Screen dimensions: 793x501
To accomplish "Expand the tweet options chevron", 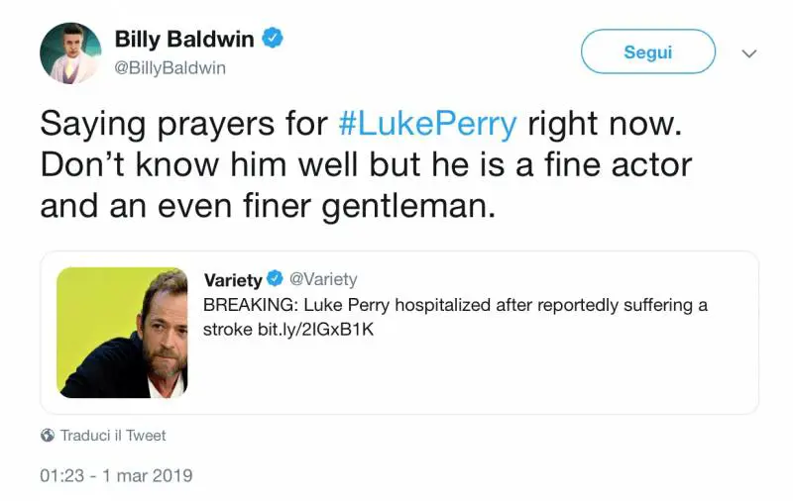I will coord(749,53).
